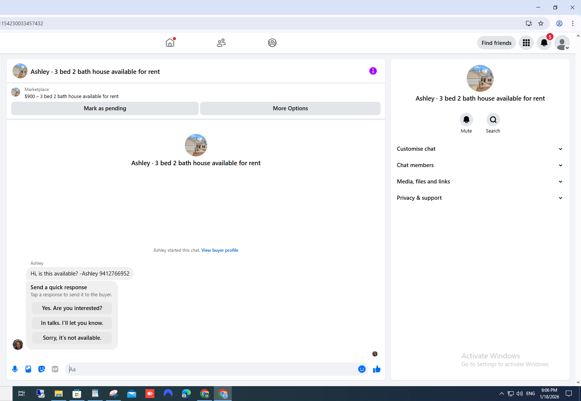Click the ENG language indicator
This screenshot has height=401, width=581.
click(531, 394)
